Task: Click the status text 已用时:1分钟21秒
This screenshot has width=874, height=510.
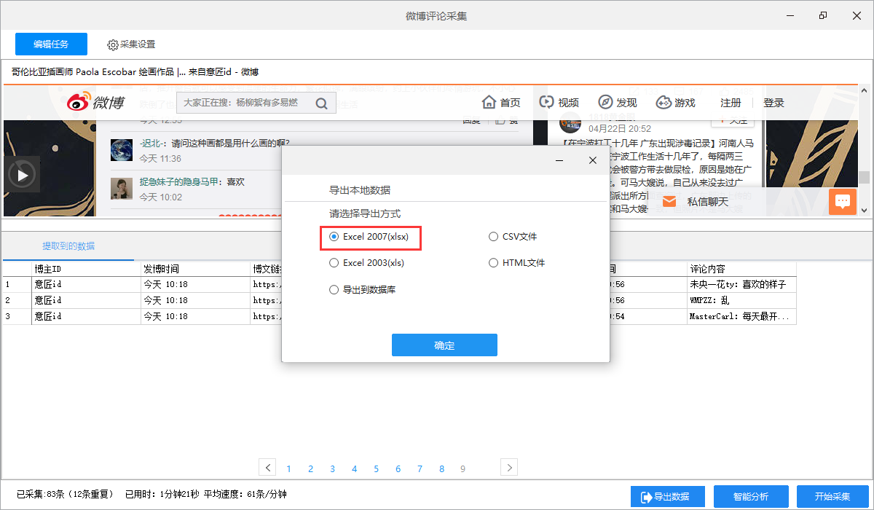Action: (x=162, y=494)
